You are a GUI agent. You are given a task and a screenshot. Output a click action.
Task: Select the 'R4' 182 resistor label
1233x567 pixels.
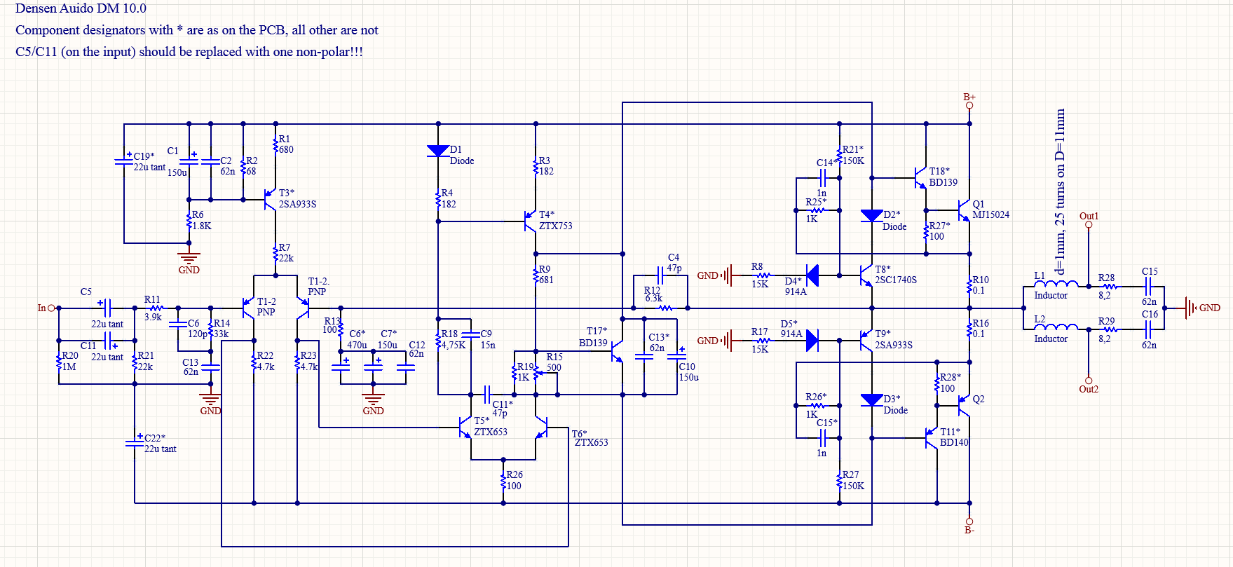click(x=447, y=193)
